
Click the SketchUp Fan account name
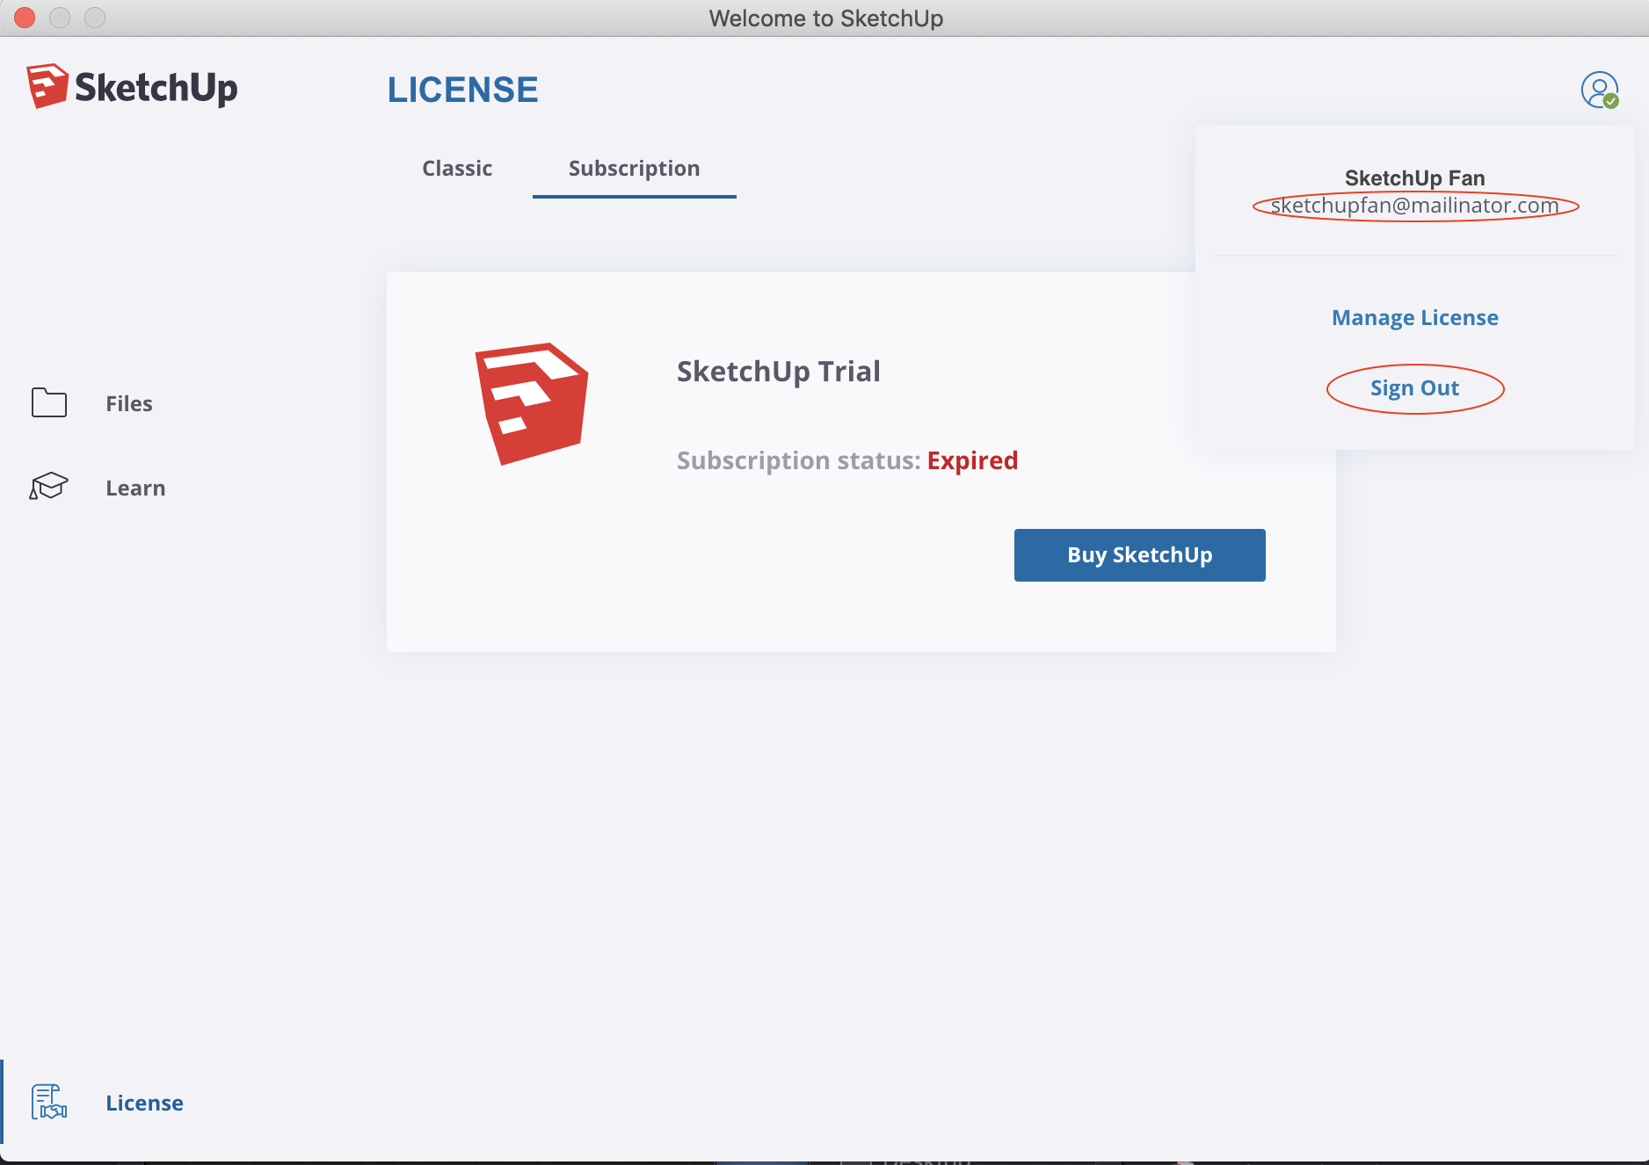pos(1414,178)
